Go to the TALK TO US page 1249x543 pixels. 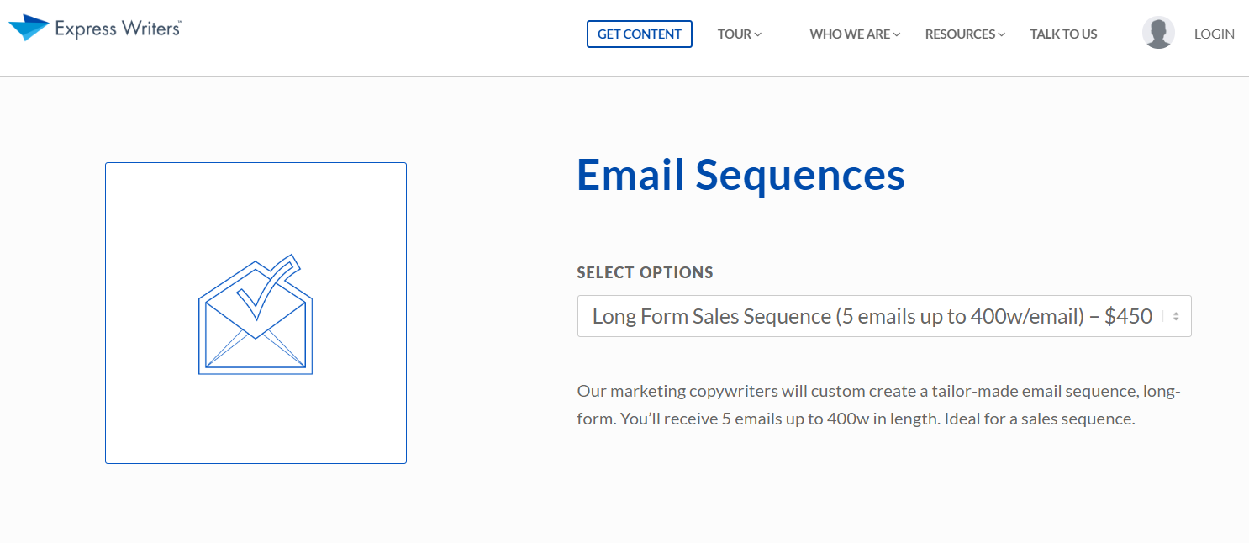[1063, 34]
